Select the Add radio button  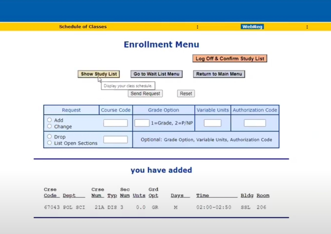coord(49,120)
